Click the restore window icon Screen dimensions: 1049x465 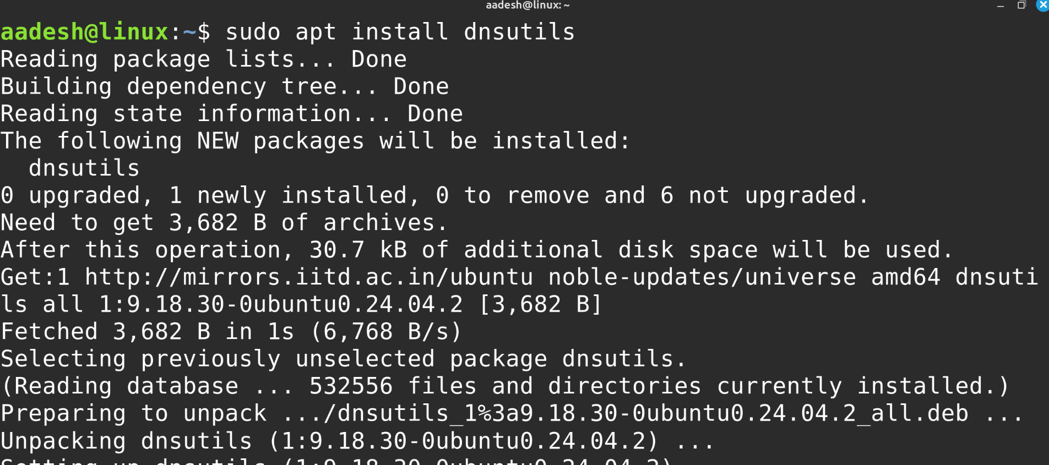pos(1022,5)
